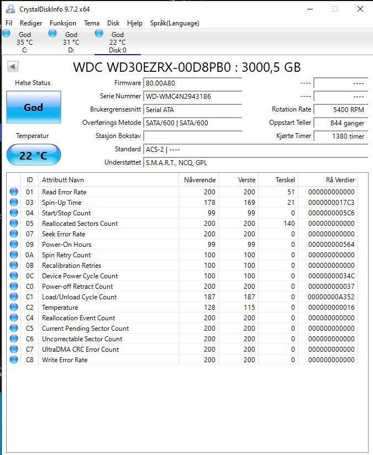Screen dimensions: 373x455
Task: Click the blue status orb for Disk 0
Action: pyautogui.click(x=99, y=33)
